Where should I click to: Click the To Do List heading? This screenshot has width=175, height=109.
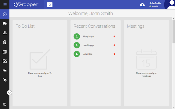coord(25,26)
